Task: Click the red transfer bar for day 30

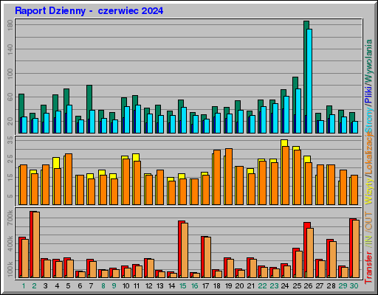Action: click(351, 248)
